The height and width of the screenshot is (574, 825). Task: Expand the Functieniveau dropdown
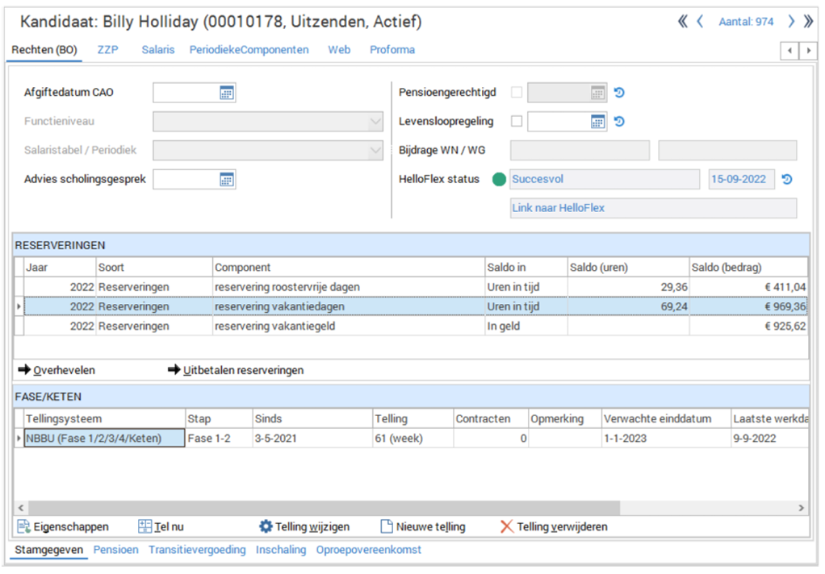pos(375,122)
